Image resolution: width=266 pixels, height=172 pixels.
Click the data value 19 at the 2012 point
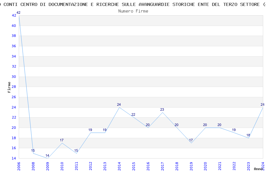point(90,130)
